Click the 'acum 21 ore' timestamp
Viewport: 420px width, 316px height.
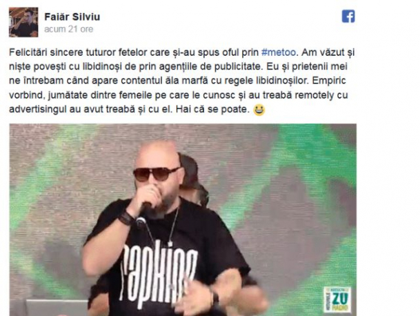tap(68, 29)
